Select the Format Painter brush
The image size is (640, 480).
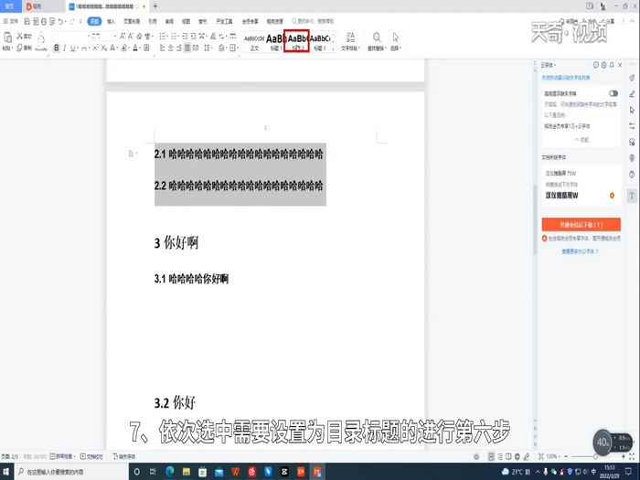click(x=41, y=42)
